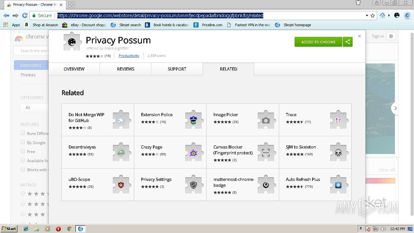Open a new tab
Image resolution: width=414 pixels, height=233 pixels.
[72, 5]
